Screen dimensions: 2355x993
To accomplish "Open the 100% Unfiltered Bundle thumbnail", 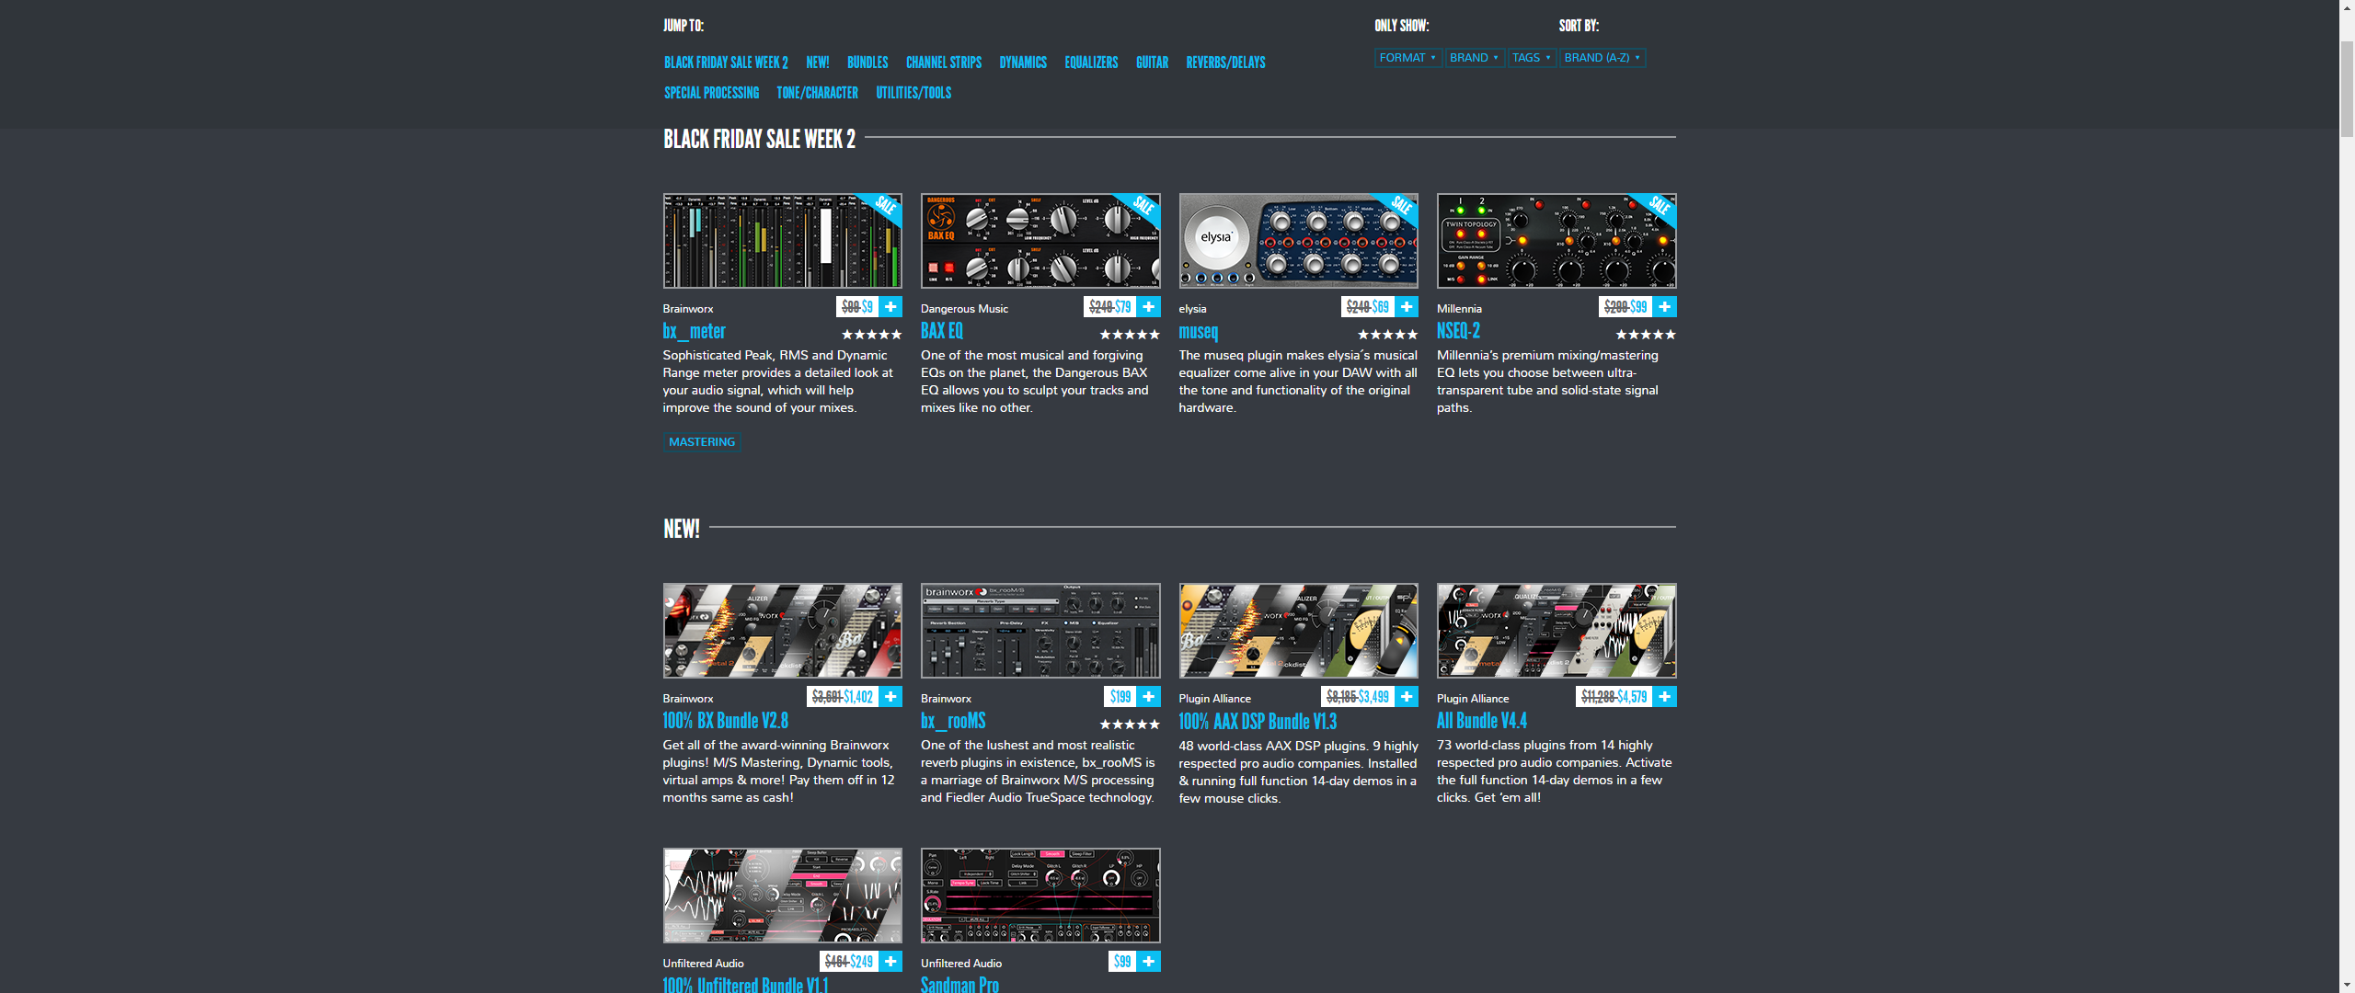I will tap(782, 896).
